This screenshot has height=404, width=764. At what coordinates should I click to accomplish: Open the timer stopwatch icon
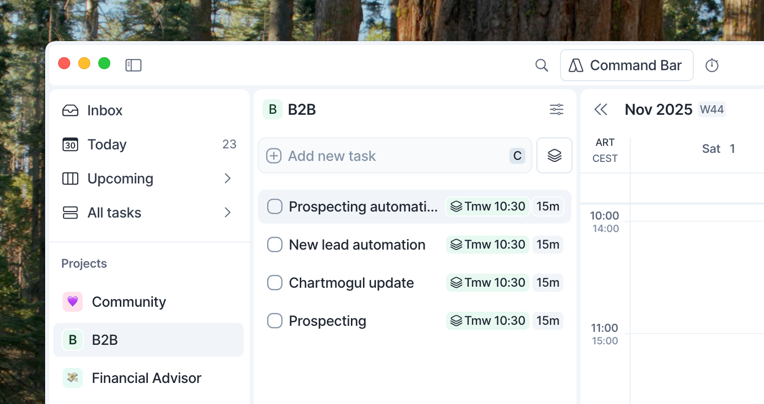pyautogui.click(x=712, y=65)
